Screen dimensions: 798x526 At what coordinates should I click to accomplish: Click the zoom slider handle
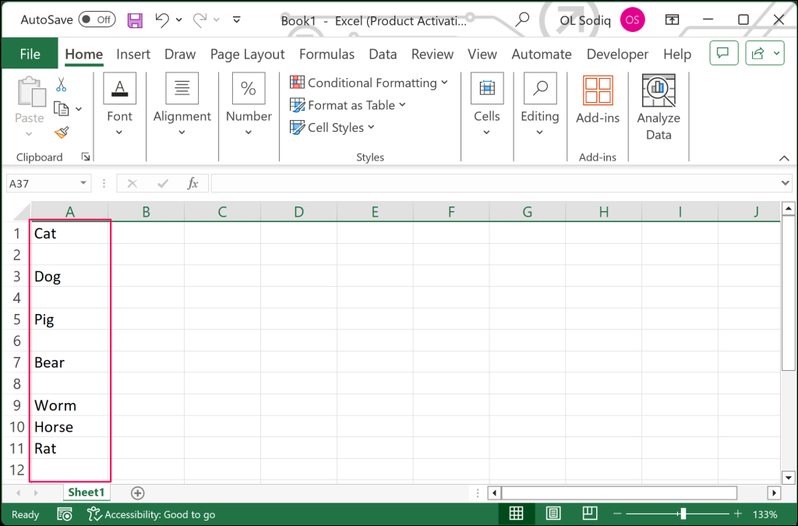click(x=683, y=514)
